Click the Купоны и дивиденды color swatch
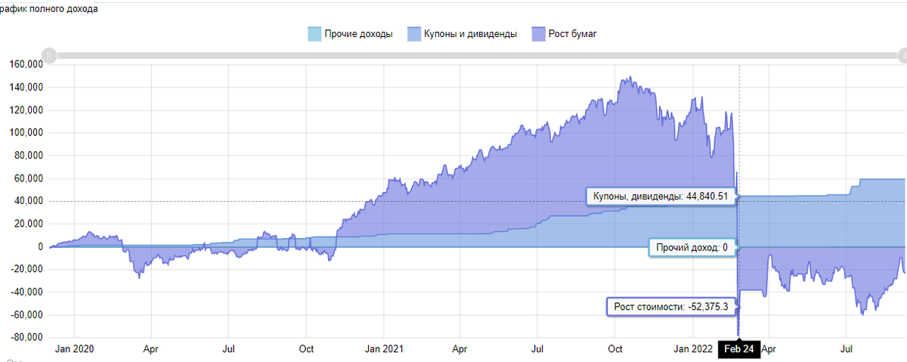 coord(413,34)
